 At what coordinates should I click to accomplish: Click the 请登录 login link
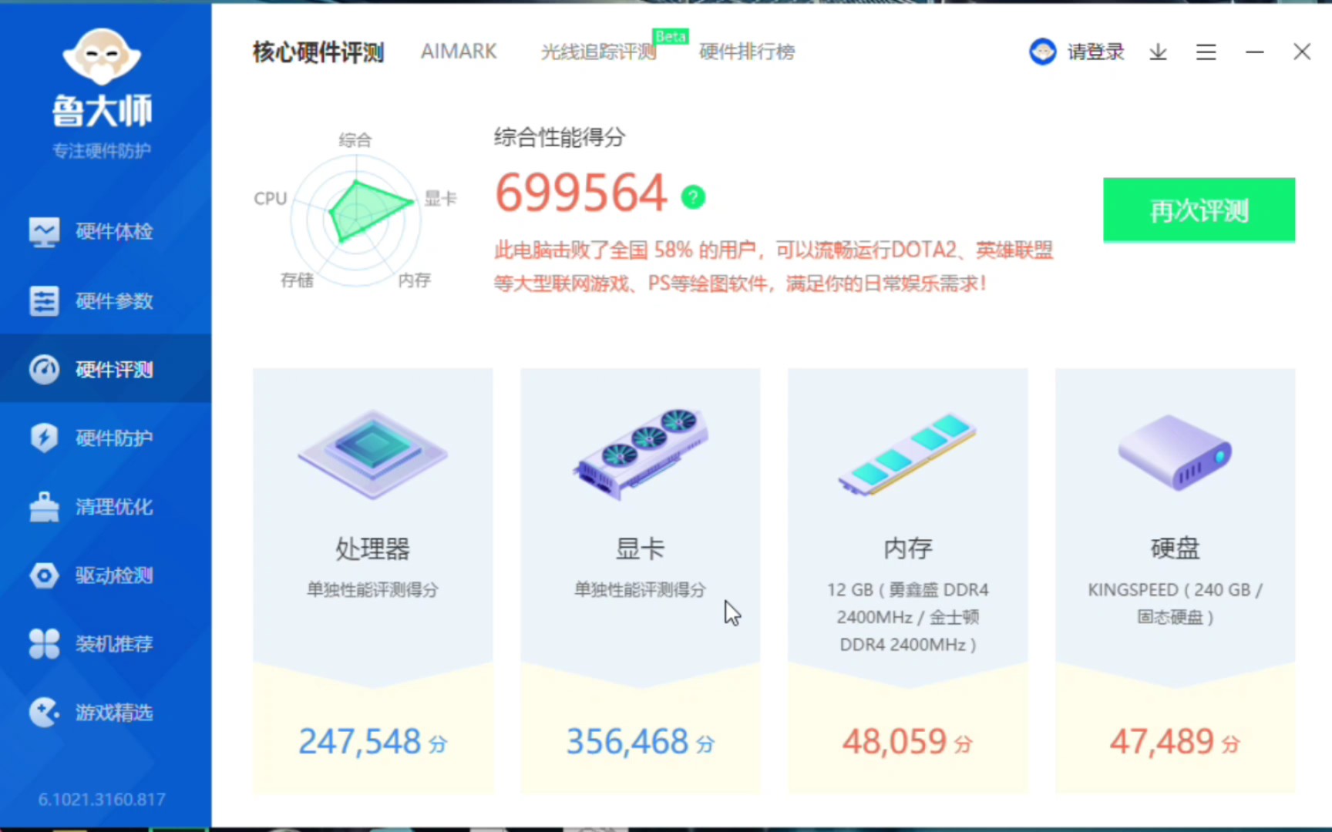[x=1095, y=52]
